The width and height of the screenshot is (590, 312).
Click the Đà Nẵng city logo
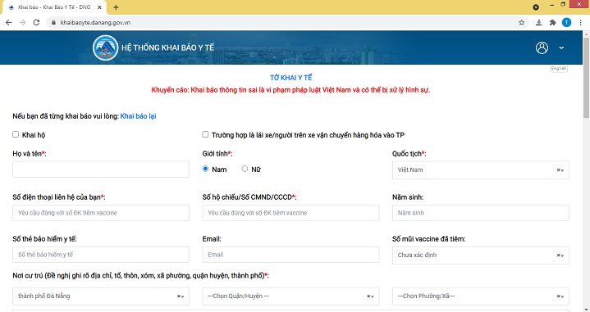click(x=105, y=47)
